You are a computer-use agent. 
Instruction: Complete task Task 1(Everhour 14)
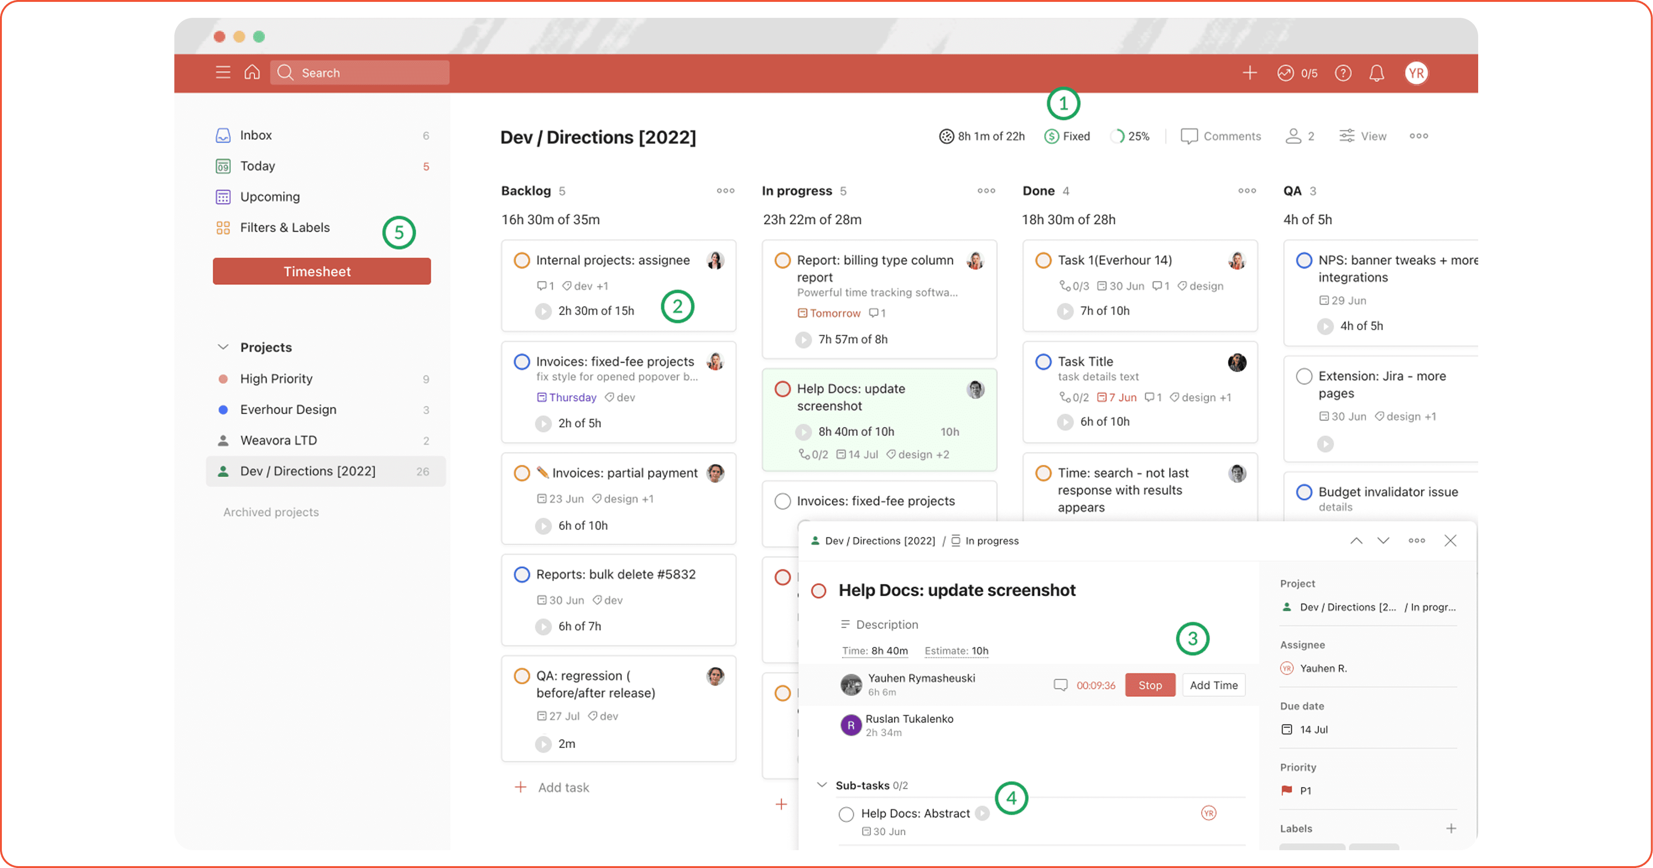[1043, 261]
